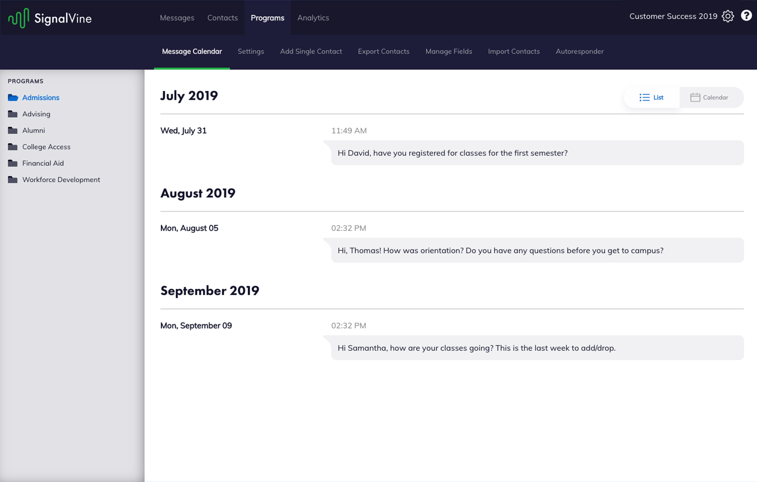Select the Message Calendar tab
The image size is (757, 482).
192,51
